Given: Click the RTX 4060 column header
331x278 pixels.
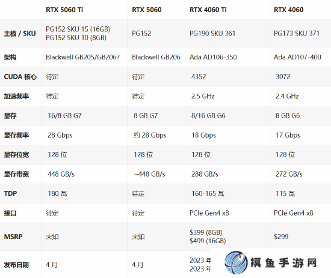Looking at the screenshot, I should [288, 10].
